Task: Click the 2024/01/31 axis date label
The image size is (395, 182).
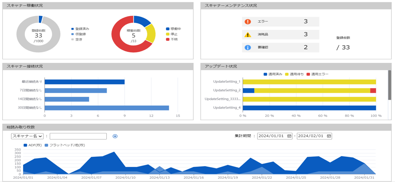Action: (364, 178)
